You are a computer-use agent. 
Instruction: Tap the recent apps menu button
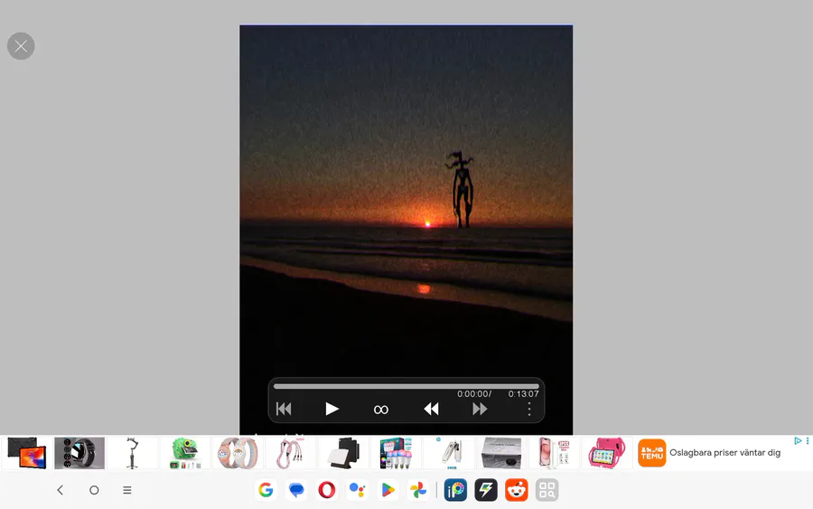point(127,490)
